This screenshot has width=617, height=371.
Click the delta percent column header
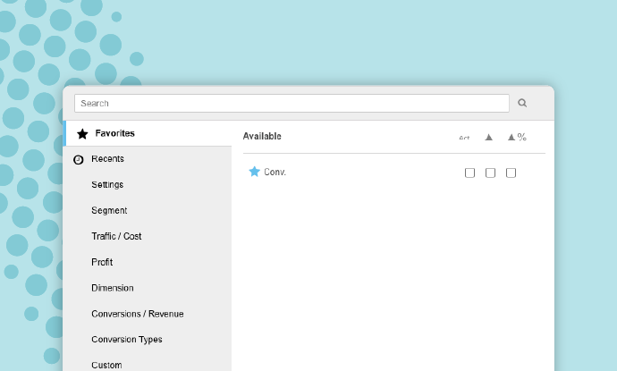point(517,137)
